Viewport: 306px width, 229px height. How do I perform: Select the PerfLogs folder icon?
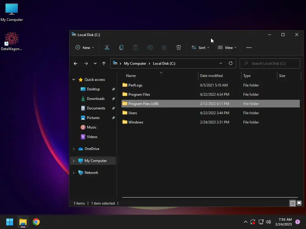point(125,85)
